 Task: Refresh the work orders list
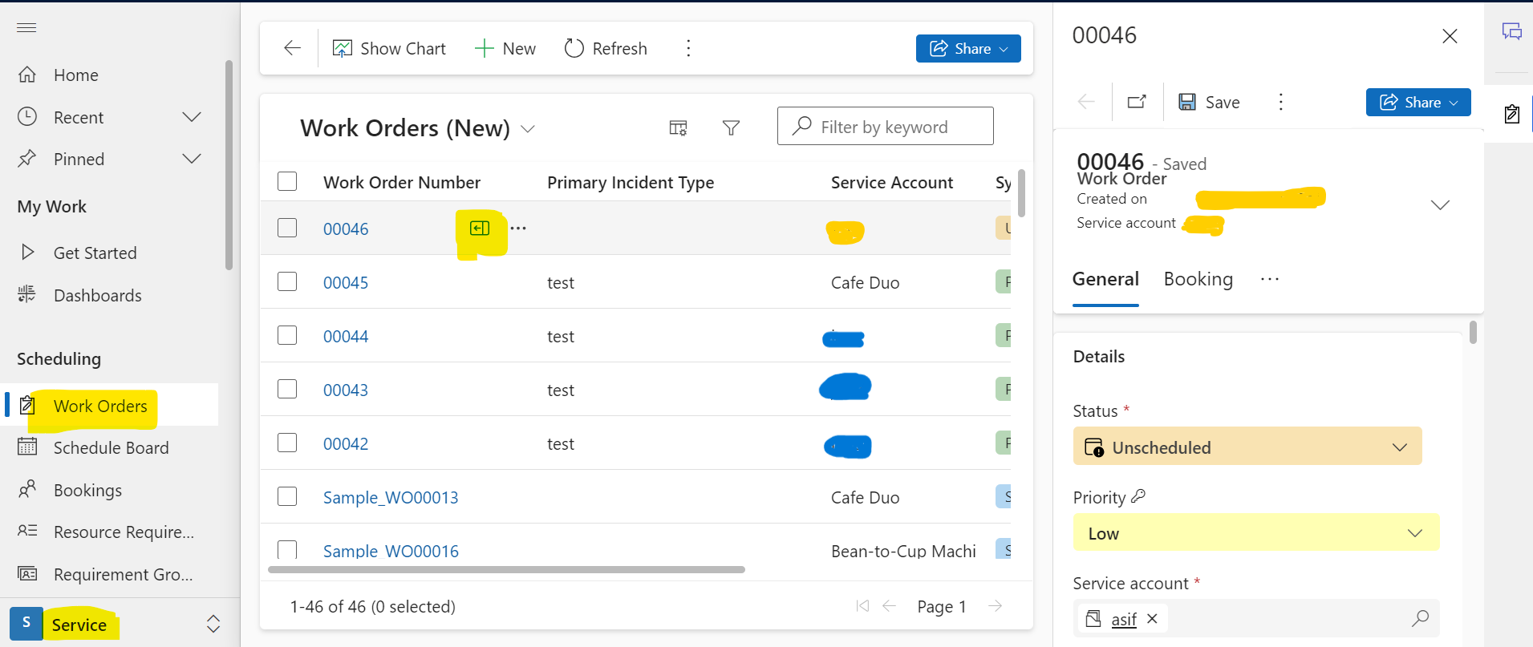coord(606,48)
